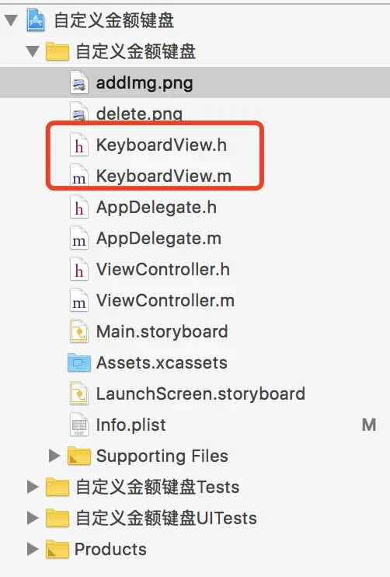Collapse the 自定义金额键盘 yellow group folder
The width and height of the screenshot is (390, 577).
point(33,51)
